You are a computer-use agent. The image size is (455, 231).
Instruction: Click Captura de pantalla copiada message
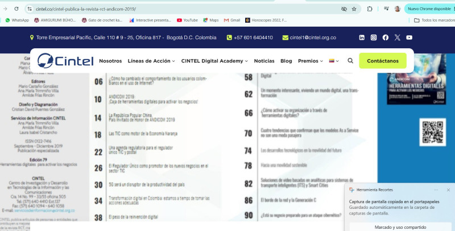point(394,201)
